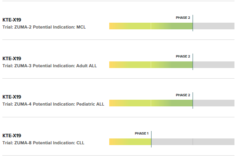Screen dimensions: 238x158
Task: Click the green progress bar for ZUMA-2
Action: (151, 26)
